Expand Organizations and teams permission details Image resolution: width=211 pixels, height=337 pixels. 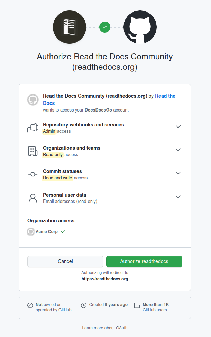(x=178, y=150)
